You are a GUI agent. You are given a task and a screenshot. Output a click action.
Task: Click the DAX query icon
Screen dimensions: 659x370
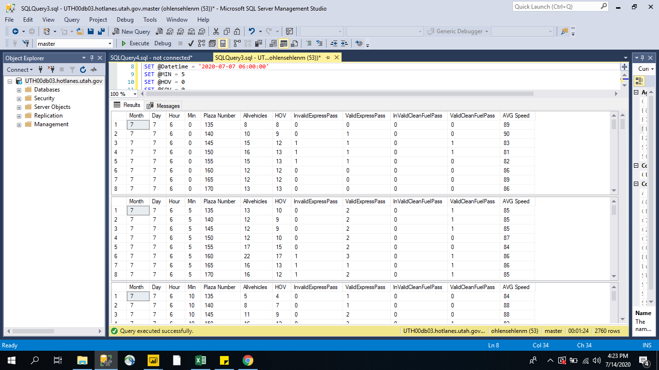click(x=202, y=31)
